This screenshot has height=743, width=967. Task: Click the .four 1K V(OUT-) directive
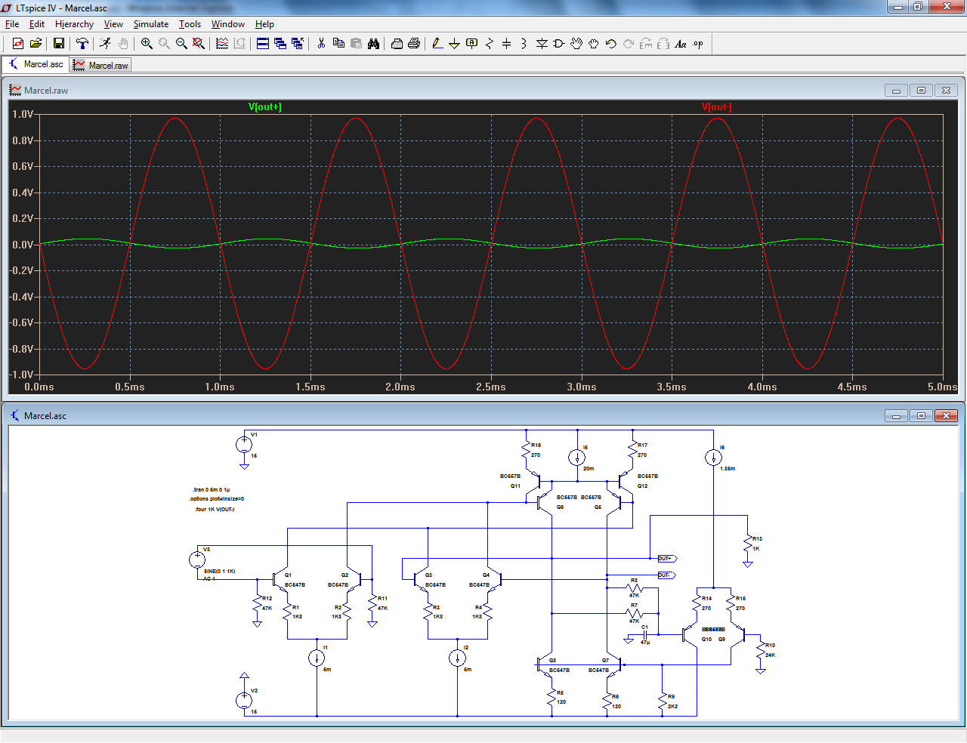click(x=215, y=509)
